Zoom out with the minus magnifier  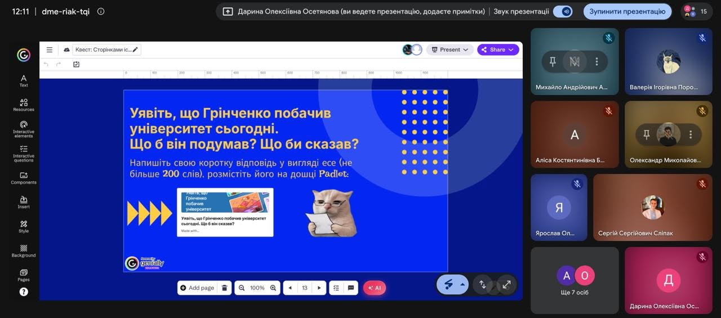coord(242,288)
